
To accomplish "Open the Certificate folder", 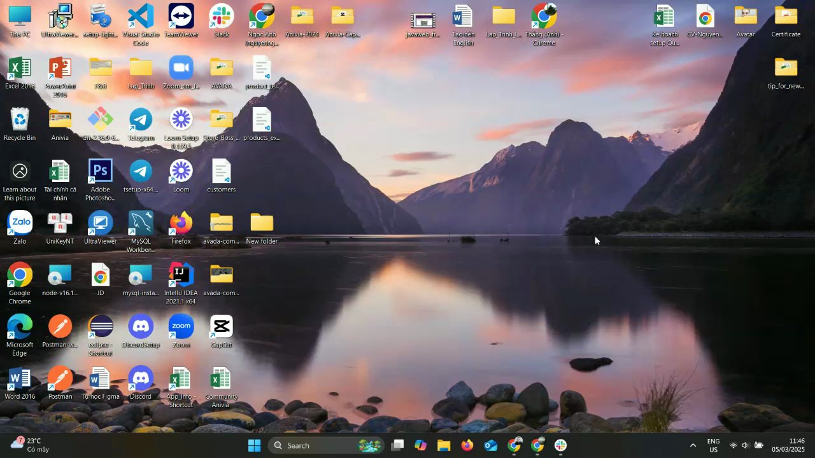I will 786,21.
